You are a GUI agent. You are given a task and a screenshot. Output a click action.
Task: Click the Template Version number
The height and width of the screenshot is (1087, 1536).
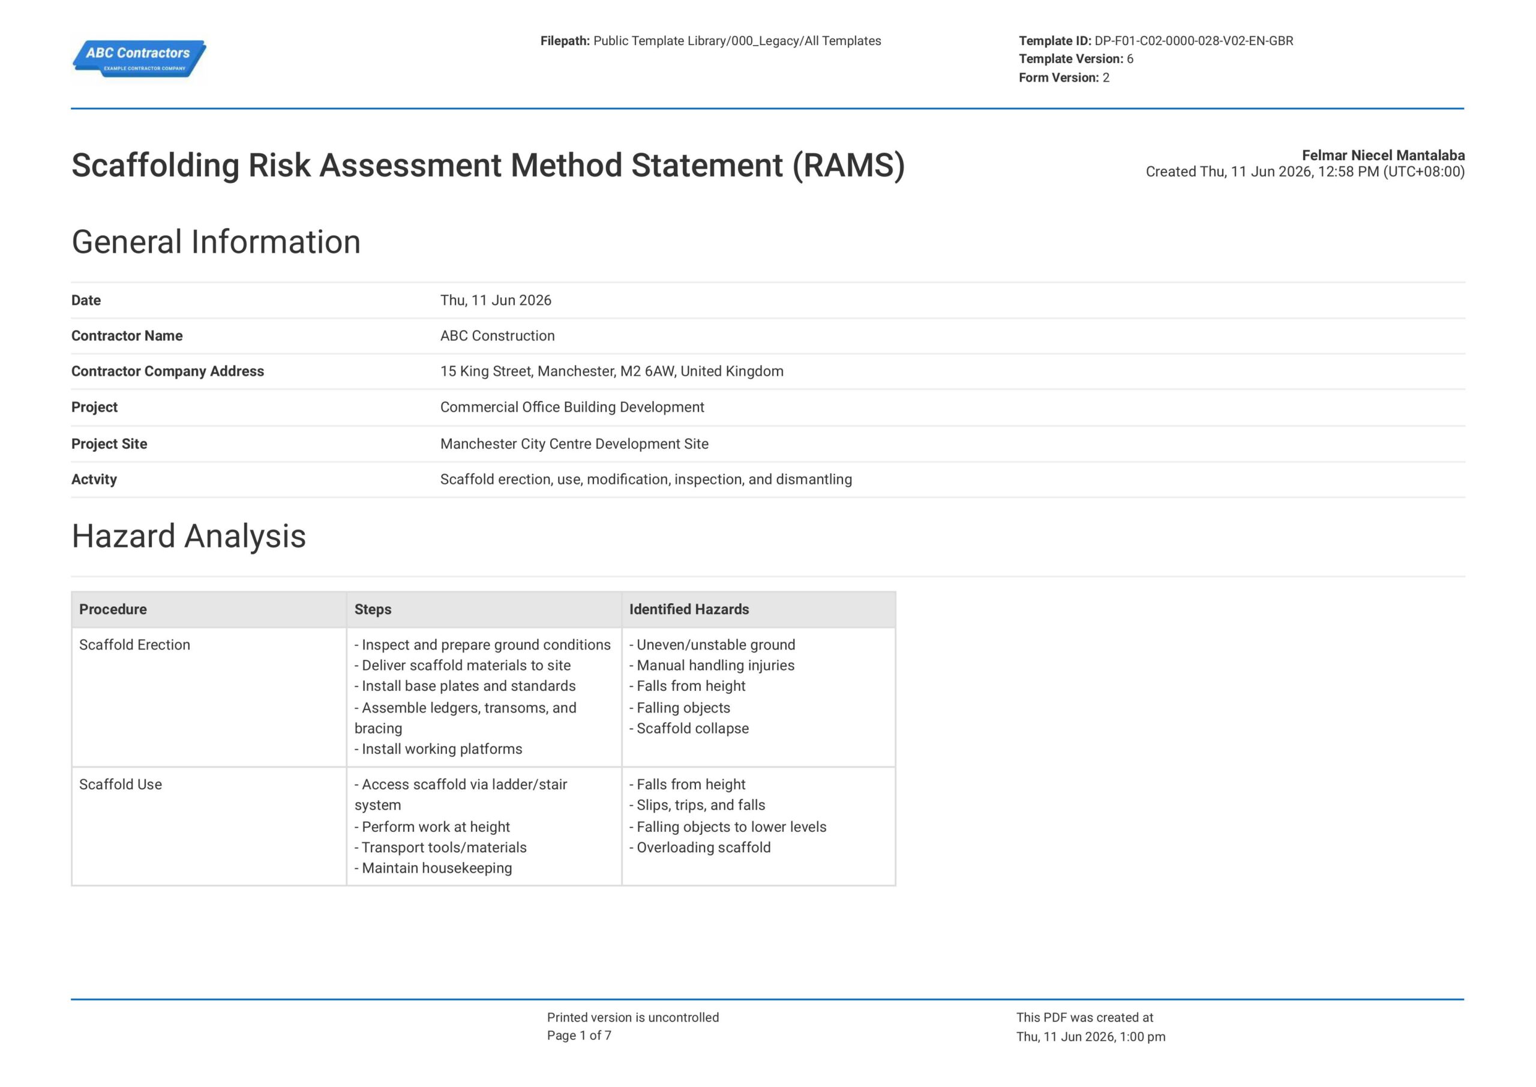point(1130,59)
